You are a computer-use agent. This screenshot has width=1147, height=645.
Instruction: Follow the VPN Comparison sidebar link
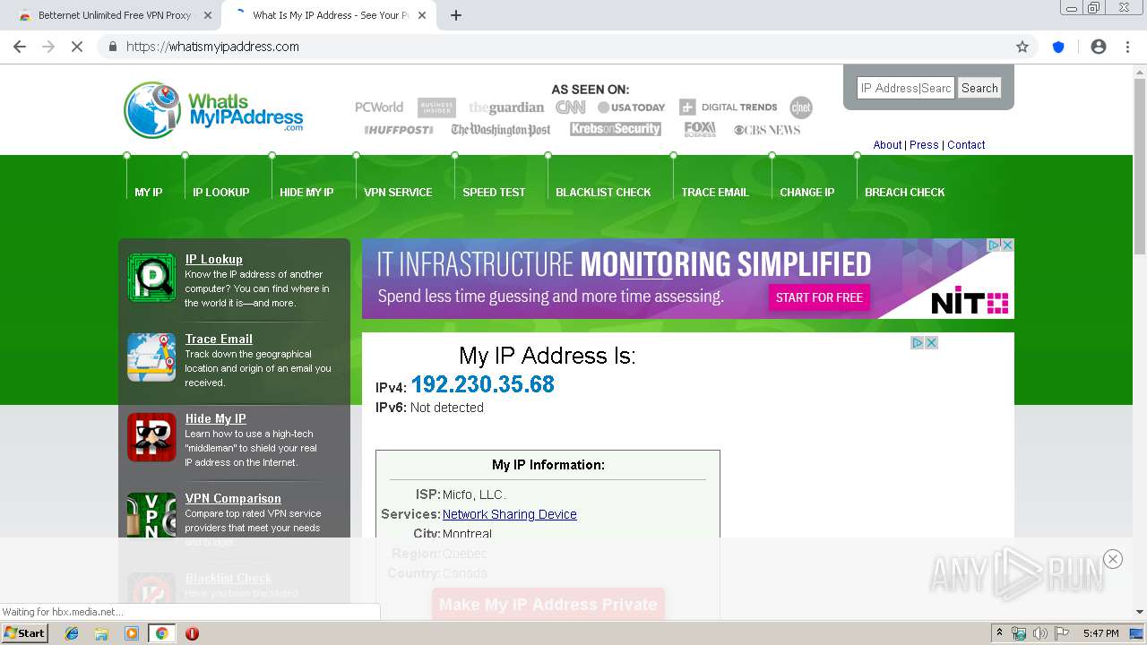tap(233, 499)
